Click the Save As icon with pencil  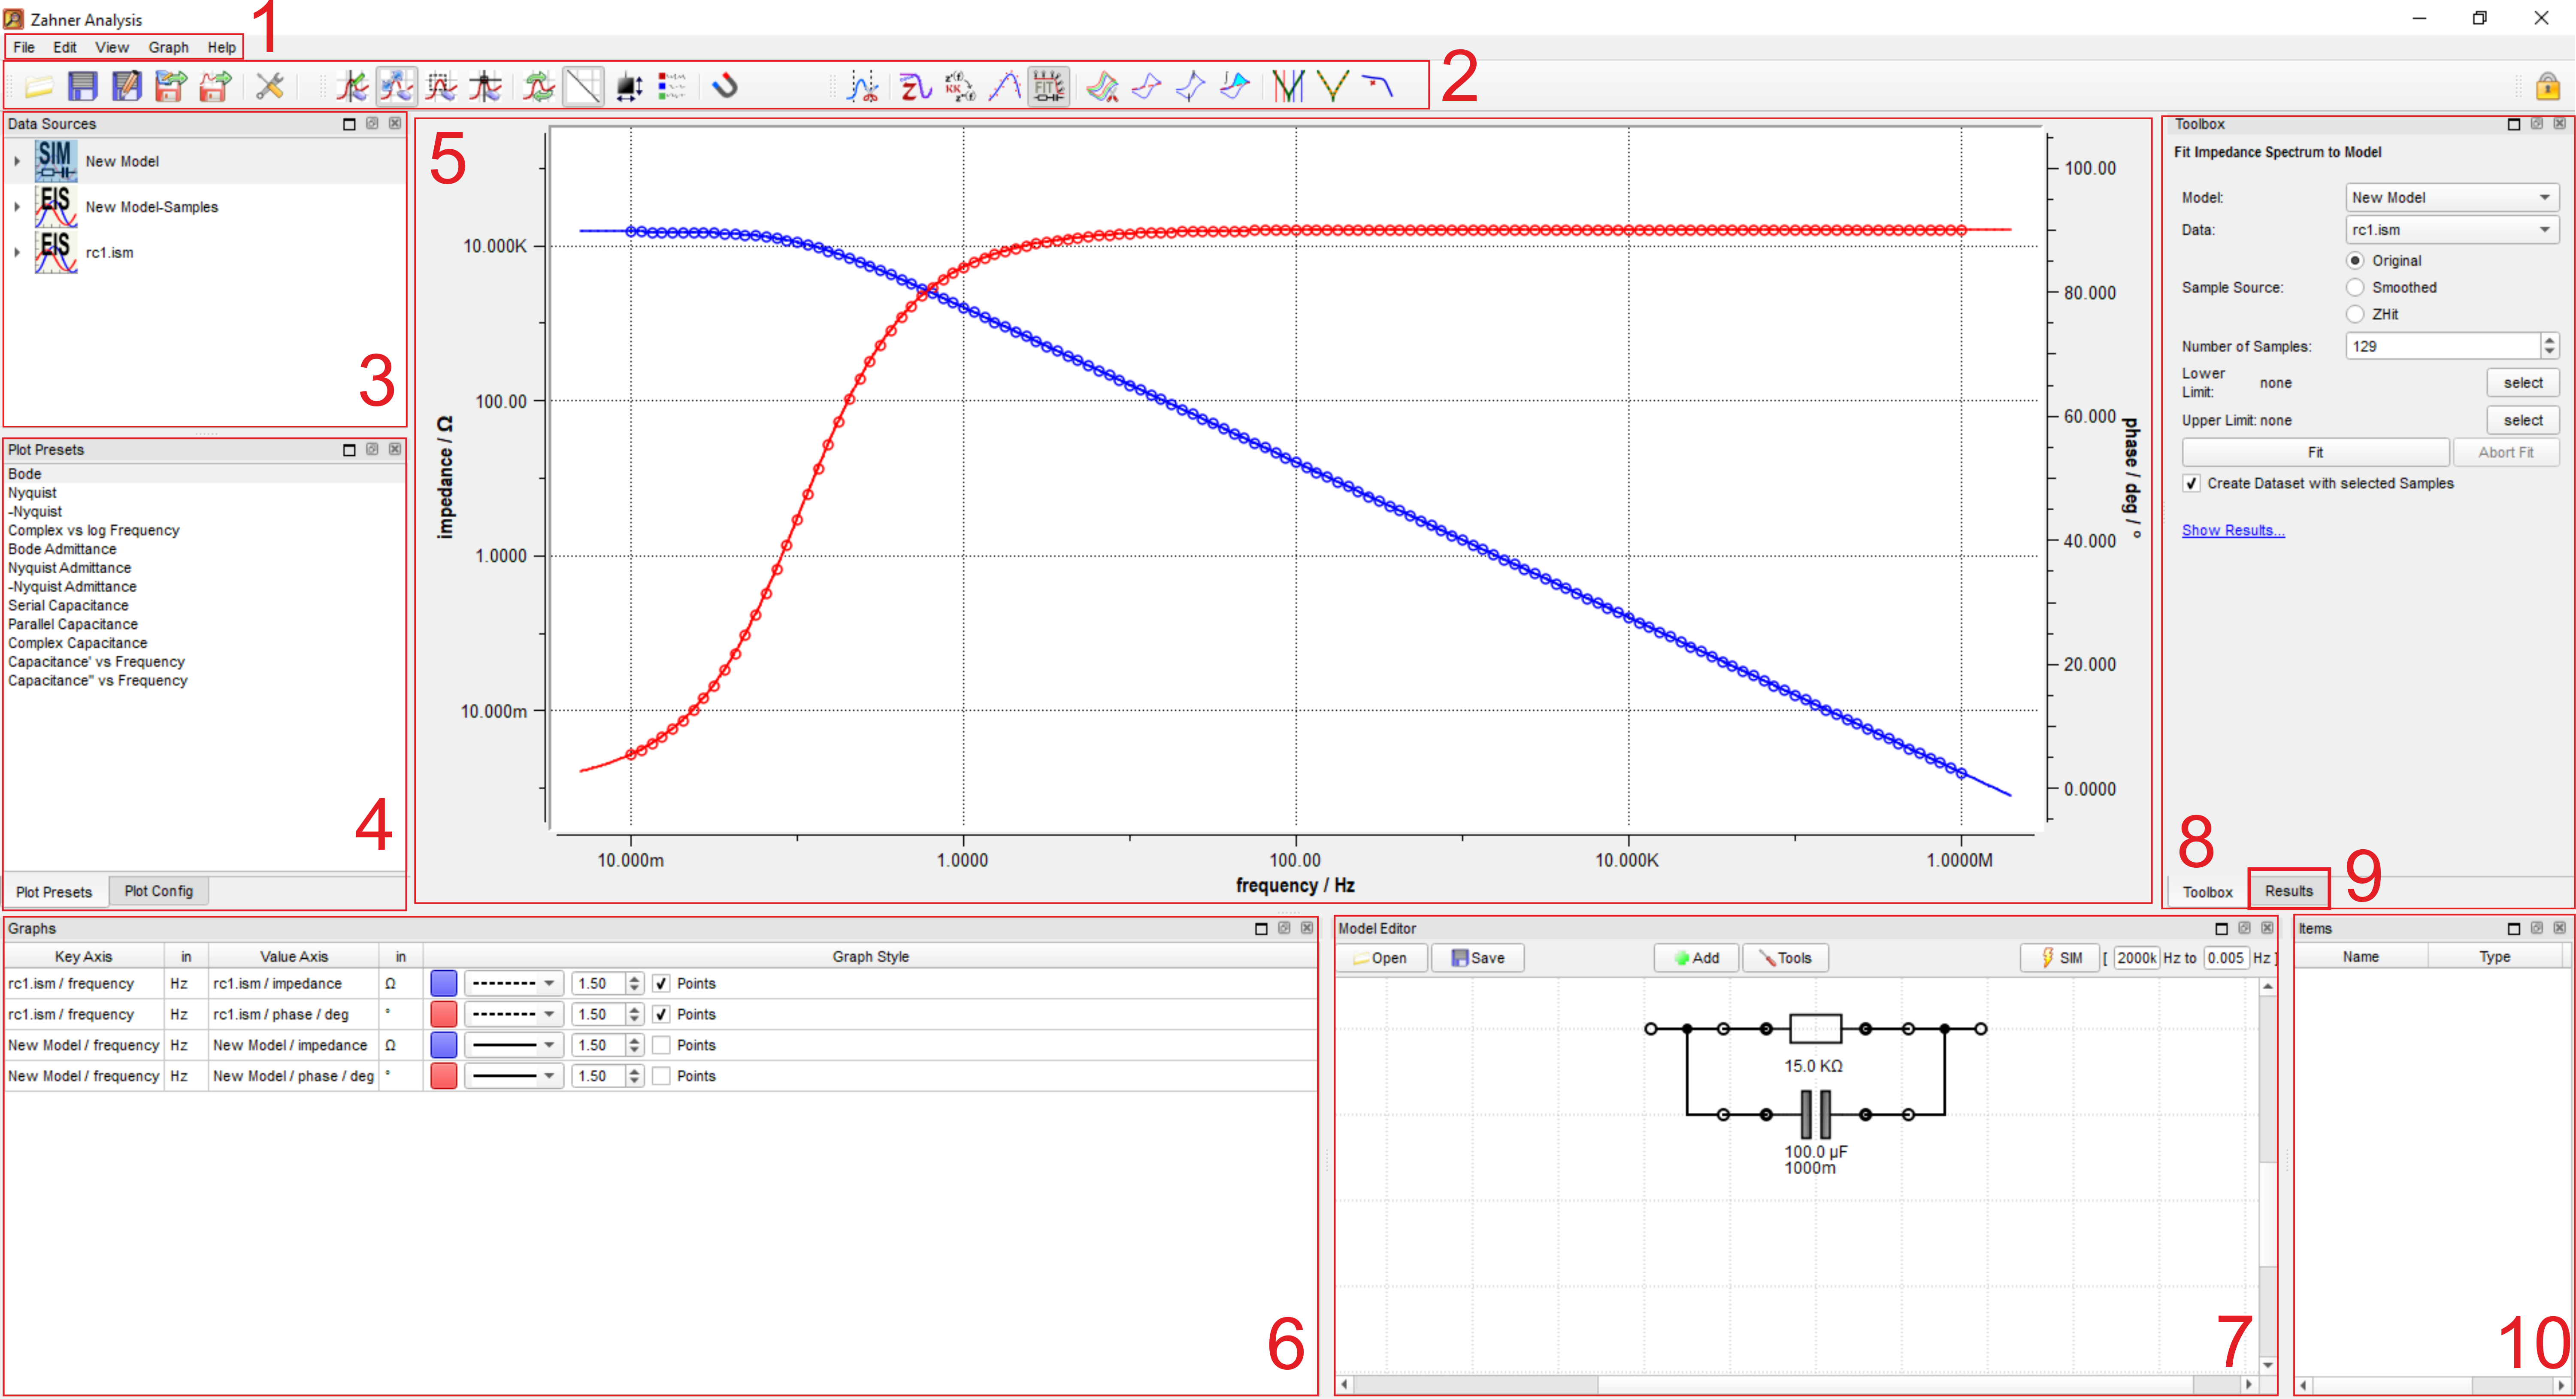[x=127, y=86]
